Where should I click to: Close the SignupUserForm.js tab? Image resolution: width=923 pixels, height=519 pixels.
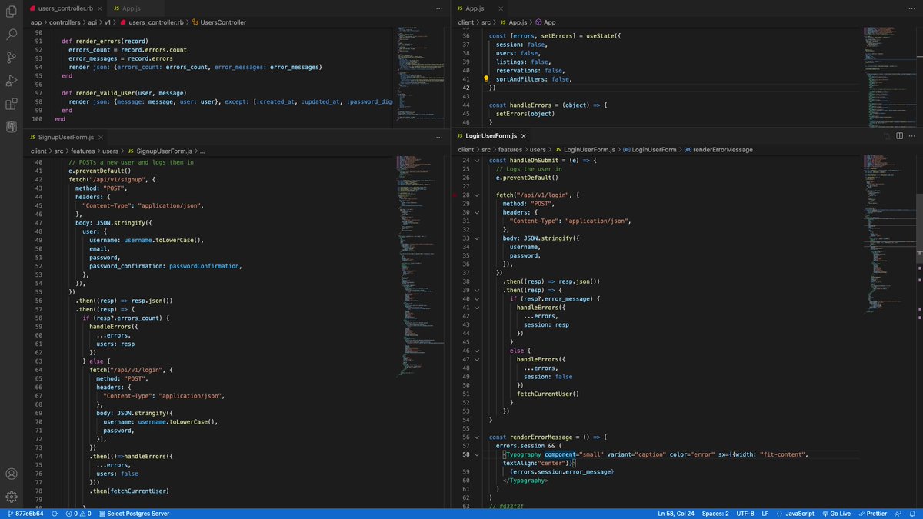point(102,136)
